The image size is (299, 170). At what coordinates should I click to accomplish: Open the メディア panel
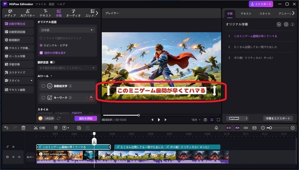click(x=10, y=13)
